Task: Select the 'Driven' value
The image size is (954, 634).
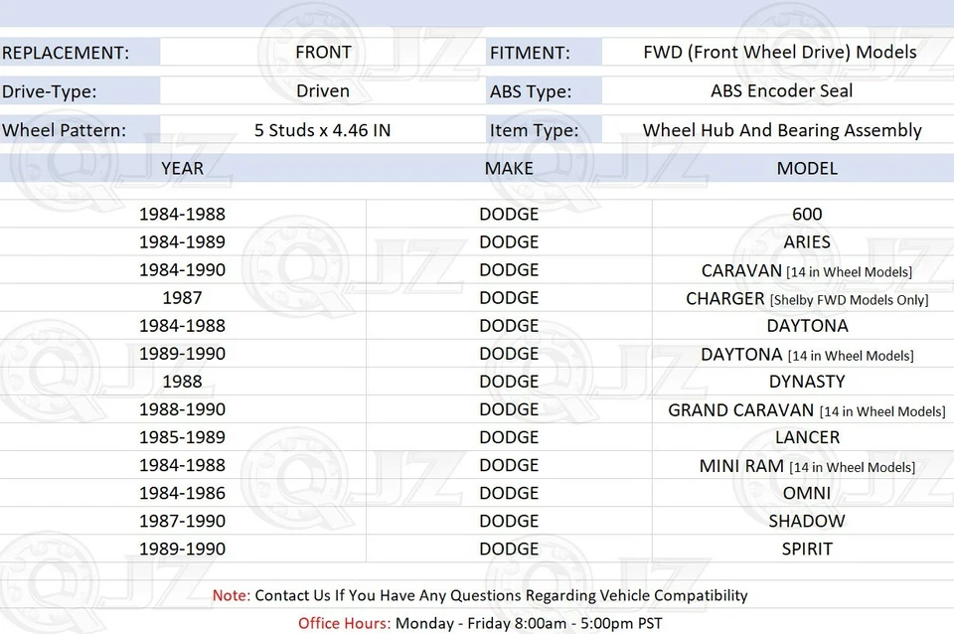Action: [322, 90]
